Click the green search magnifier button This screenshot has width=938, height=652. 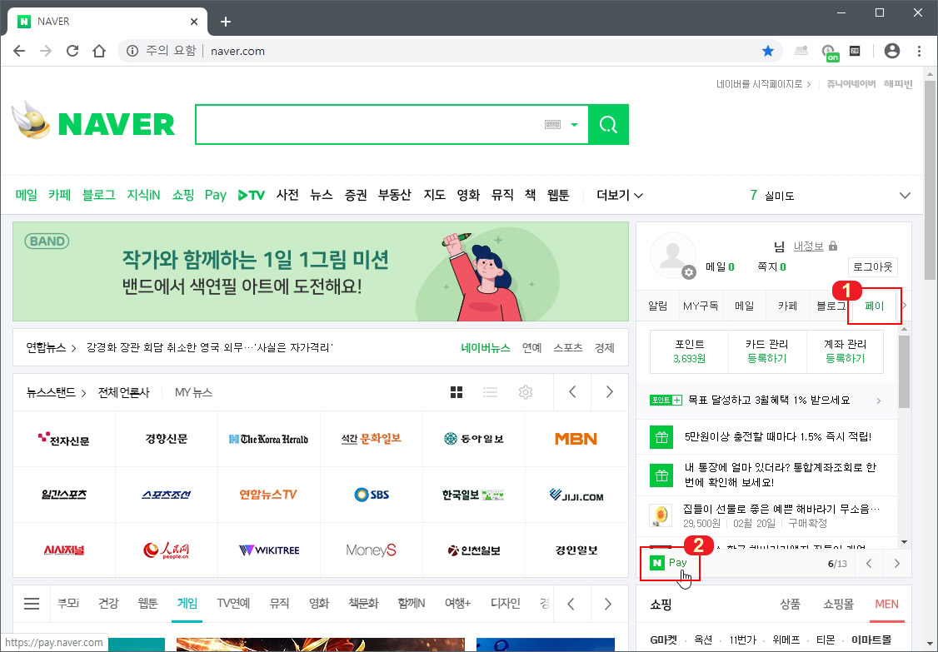608,124
